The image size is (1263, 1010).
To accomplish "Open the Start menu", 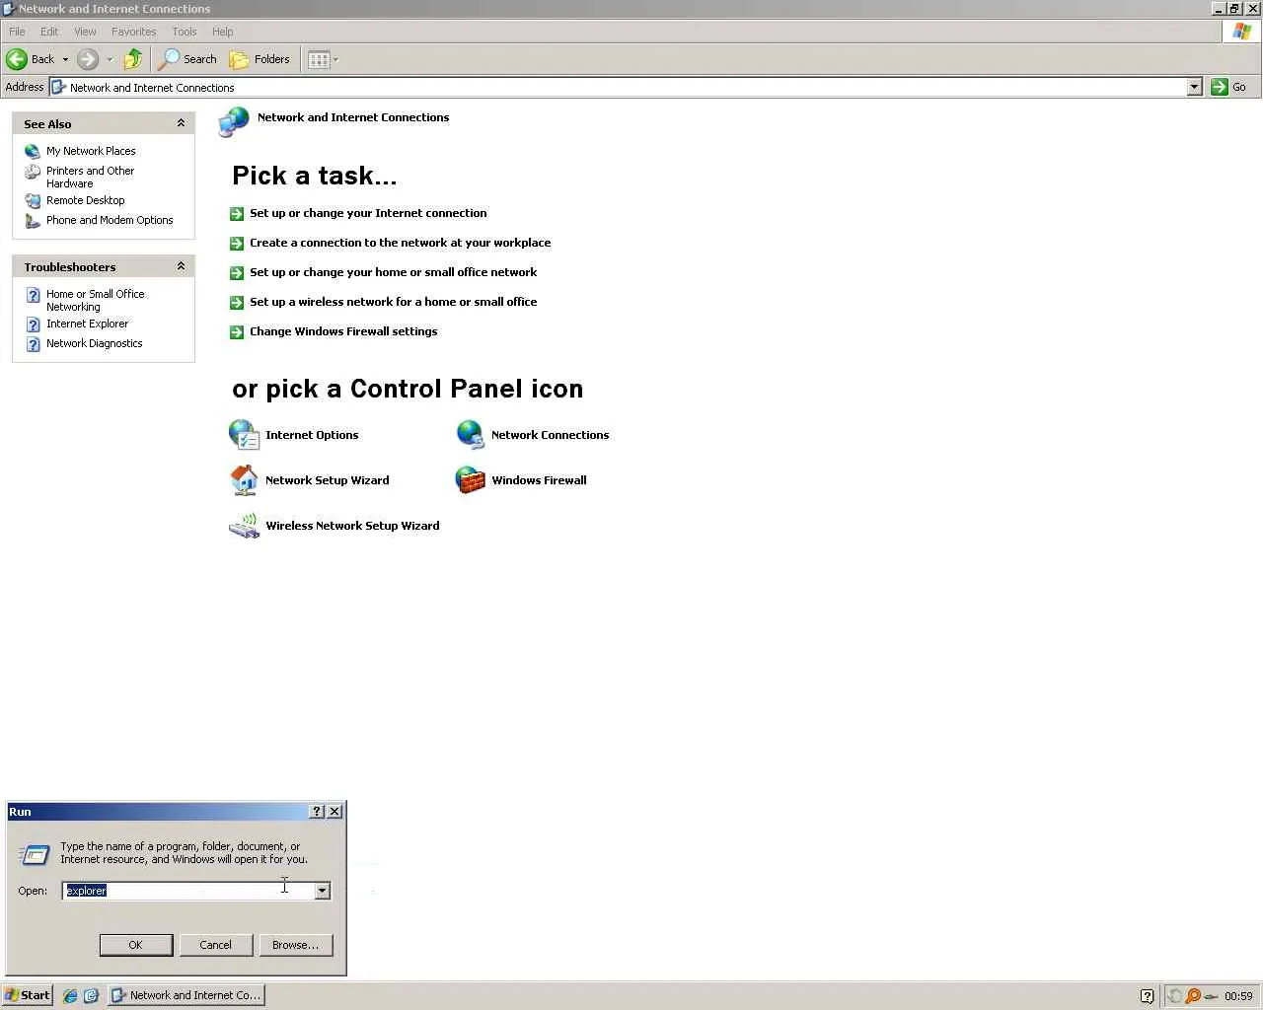I will coord(28,995).
